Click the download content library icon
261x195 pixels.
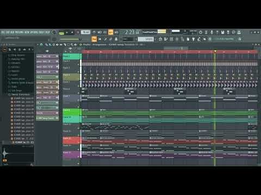click(x=239, y=32)
